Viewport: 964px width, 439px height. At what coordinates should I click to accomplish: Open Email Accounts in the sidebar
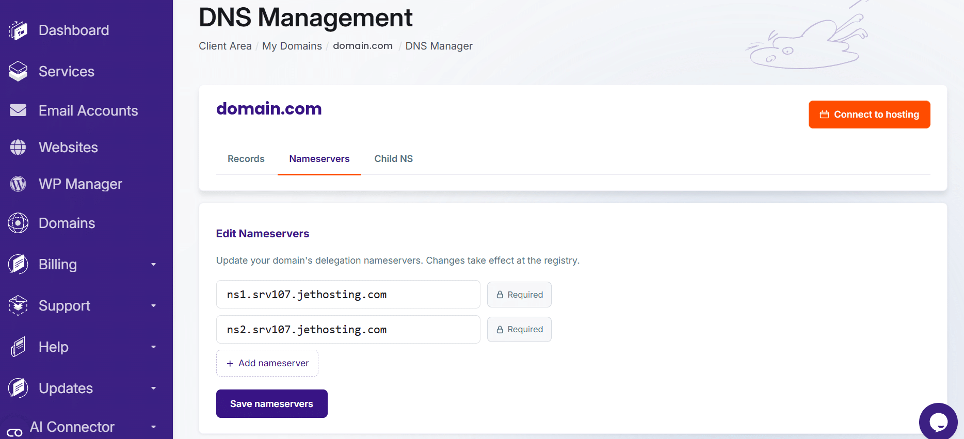[x=88, y=110]
